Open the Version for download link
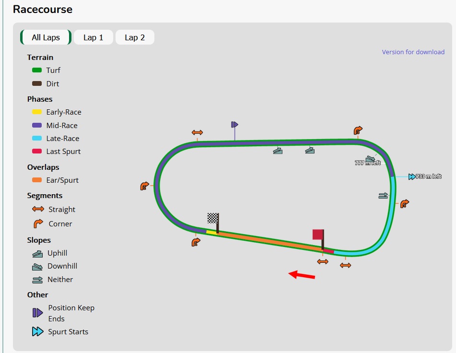The width and height of the screenshot is (456, 353). [413, 52]
